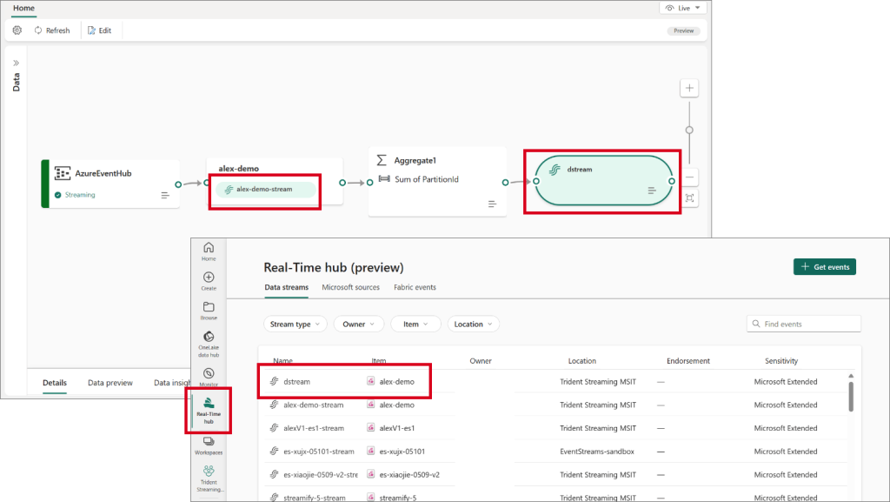Click the data streams table scrollbar
Viewport: 890px width, 502px height.
[x=851, y=397]
